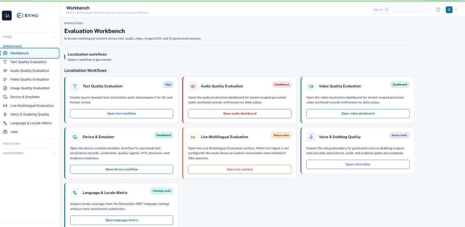
Task: Click the Open voice state button
Action: (x=358, y=164)
